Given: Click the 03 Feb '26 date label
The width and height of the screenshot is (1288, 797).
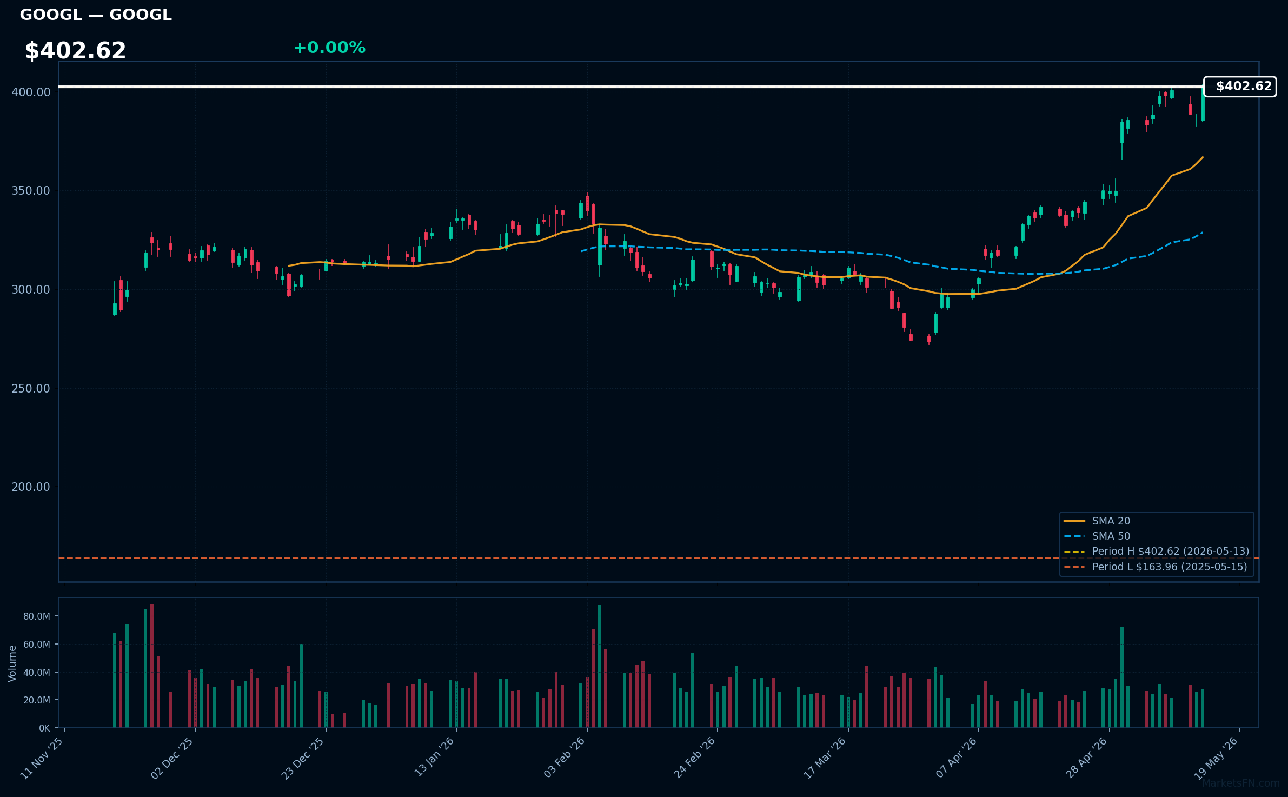Looking at the screenshot, I should (565, 758).
